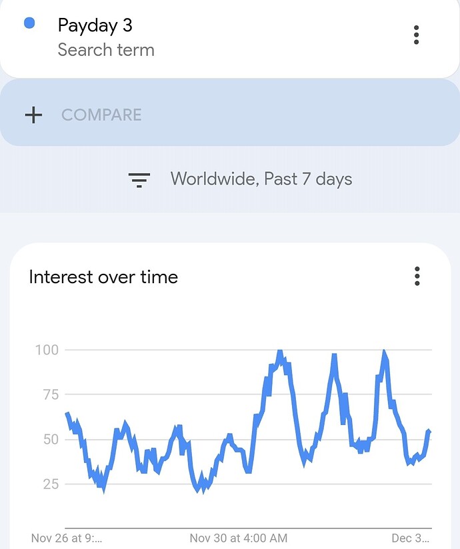Click the Interest over time heading

[x=103, y=277]
